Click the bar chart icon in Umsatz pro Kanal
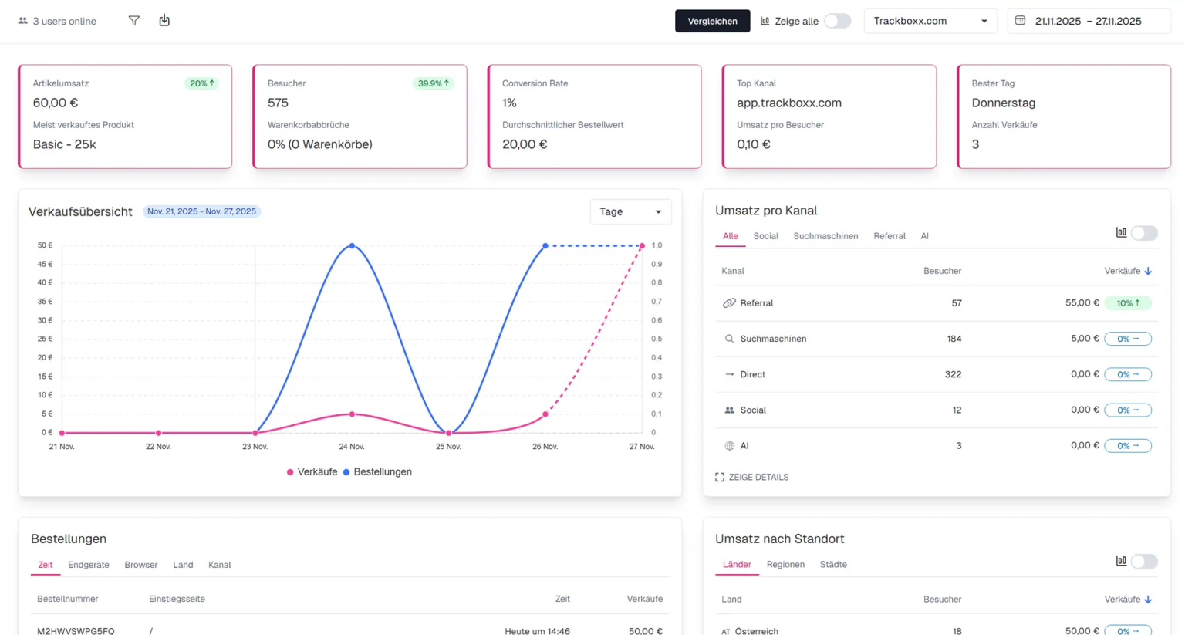 pyautogui.click(x=1121, y=232)
